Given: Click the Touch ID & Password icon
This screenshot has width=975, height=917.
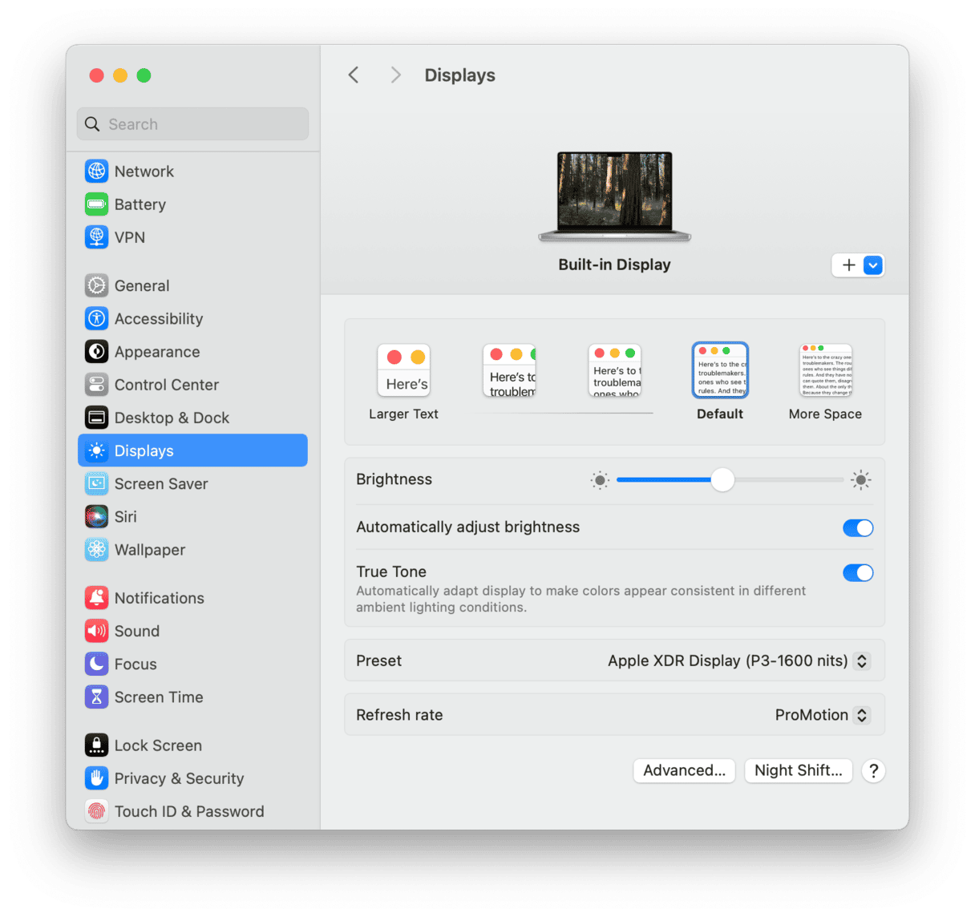Looking at the screenshot, I should [96, 810].
